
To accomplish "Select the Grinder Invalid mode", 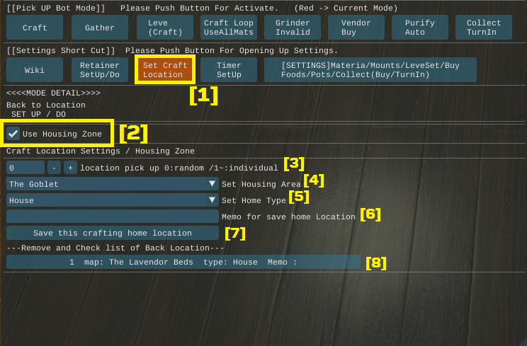I will (292, 28).
